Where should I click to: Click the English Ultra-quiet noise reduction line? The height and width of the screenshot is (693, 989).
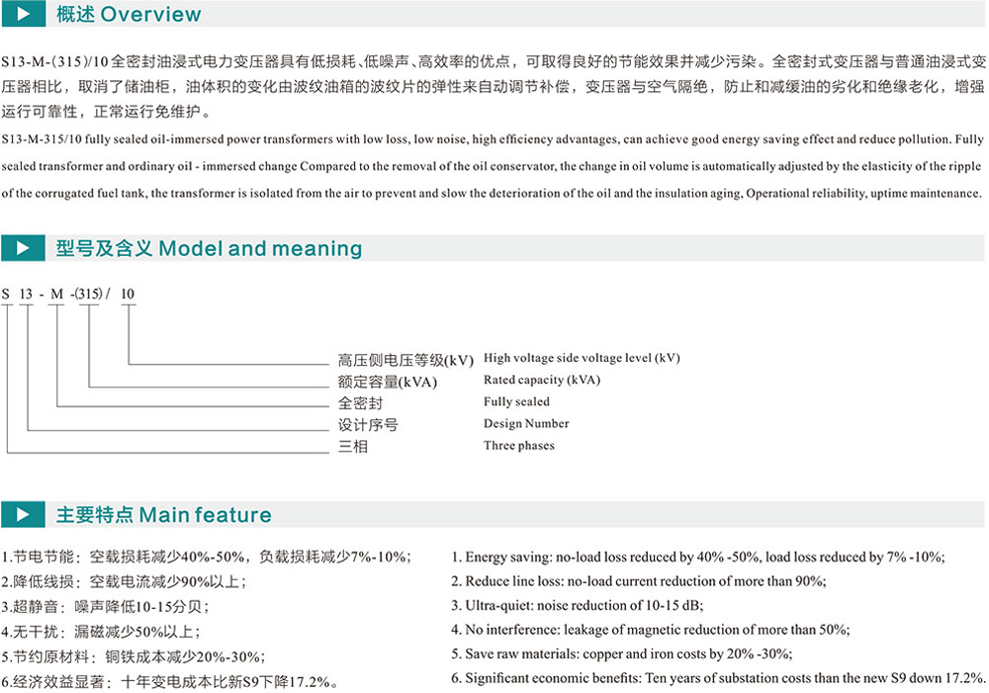click(x=577, y=605)
